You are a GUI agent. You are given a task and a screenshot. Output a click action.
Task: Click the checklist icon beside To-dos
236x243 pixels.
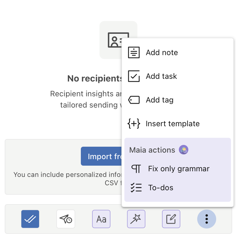point(136,188)
